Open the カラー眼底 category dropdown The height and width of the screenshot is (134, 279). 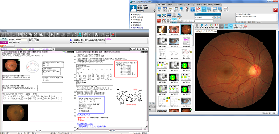[x=204, y=17]
